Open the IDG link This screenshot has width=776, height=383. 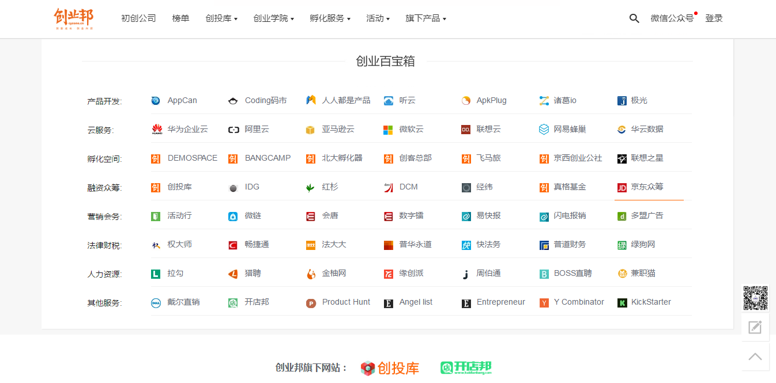coord(252,187)
